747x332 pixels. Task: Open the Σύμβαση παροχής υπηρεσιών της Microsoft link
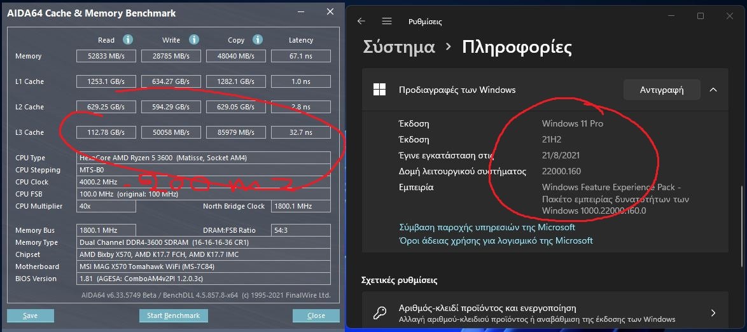[487, 227]
